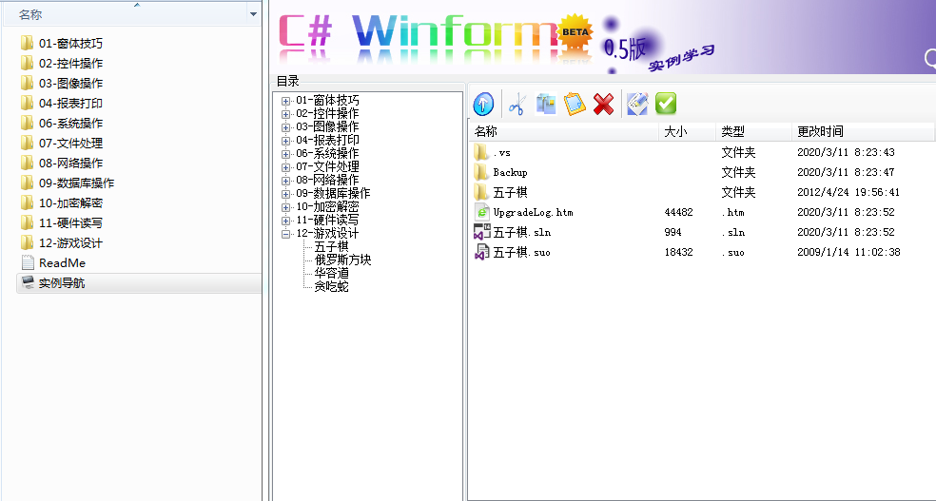Select 07-文件处理 folder name in Explorer
936x501 pixels.
tap(71, 144)
